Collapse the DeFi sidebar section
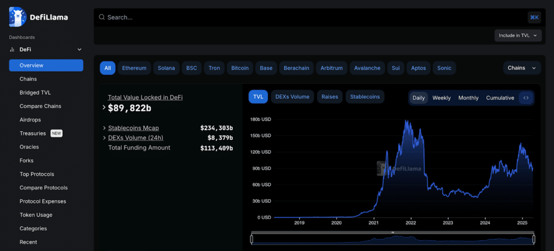This screenshot has width=554, height=251. coord(80,50)
